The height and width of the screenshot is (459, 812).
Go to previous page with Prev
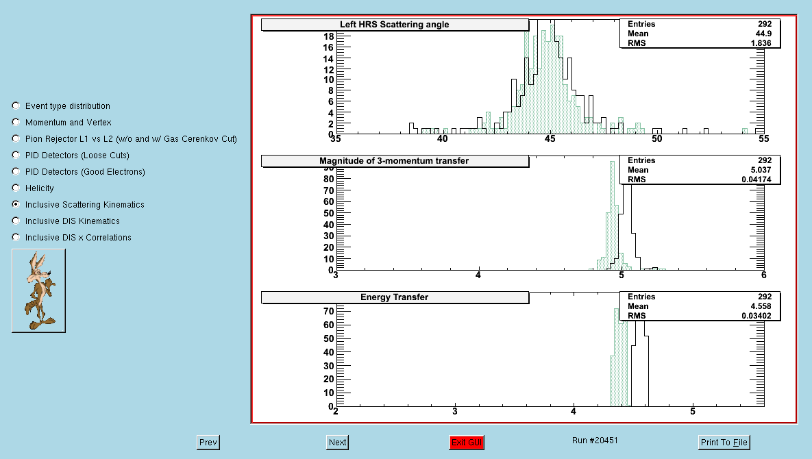point(208,443)
